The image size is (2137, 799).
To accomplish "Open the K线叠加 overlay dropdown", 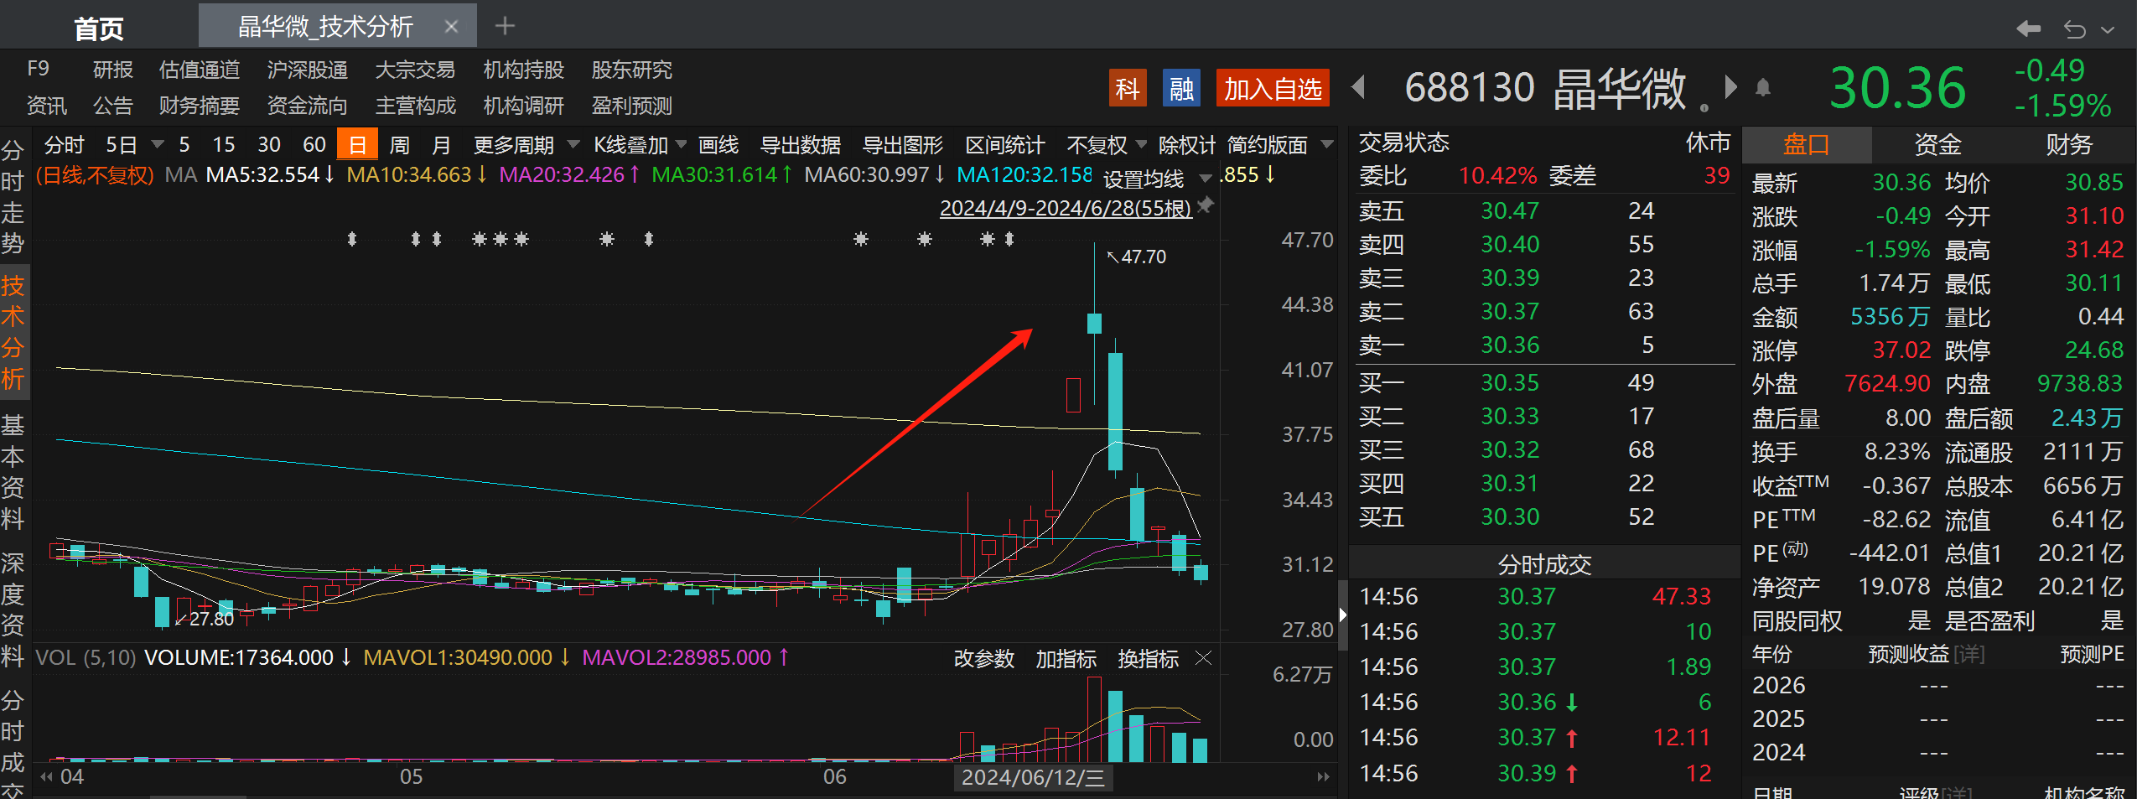I will point(640,145).
